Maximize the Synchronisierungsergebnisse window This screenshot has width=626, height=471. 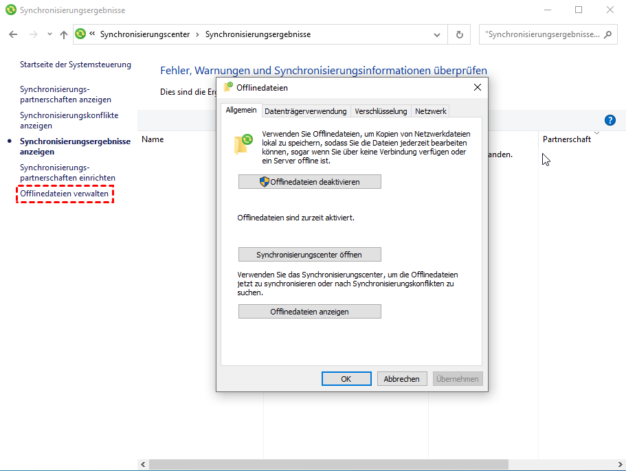(x=579, y=10)
